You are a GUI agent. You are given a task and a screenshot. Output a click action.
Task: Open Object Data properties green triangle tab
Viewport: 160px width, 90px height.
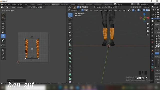pyautogui.click(x=152, y=67)
